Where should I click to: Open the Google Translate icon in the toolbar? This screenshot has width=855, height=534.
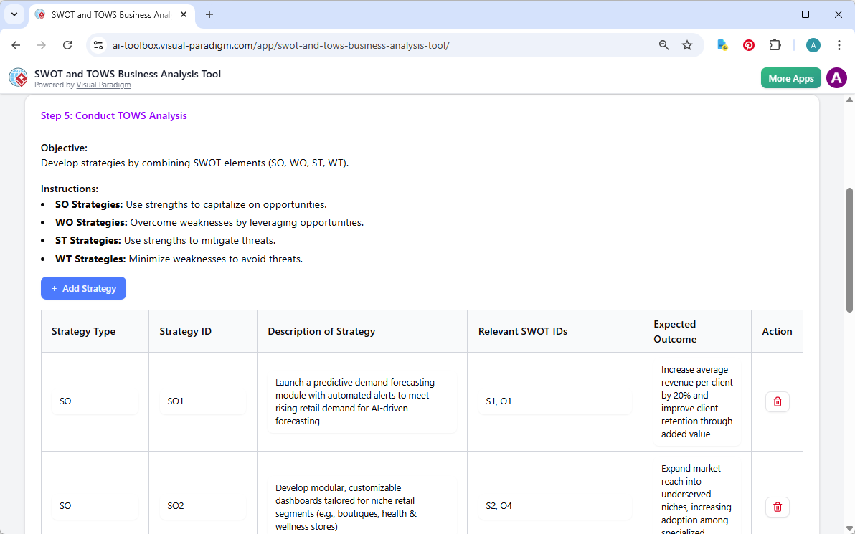click(722, 44)
